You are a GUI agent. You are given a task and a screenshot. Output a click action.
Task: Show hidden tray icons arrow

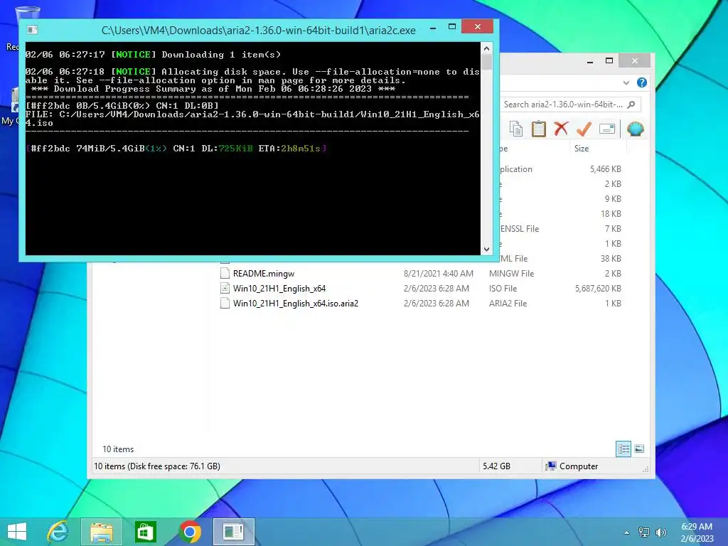(x=626, y=532)
